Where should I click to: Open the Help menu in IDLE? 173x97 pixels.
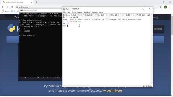[101, 12]
